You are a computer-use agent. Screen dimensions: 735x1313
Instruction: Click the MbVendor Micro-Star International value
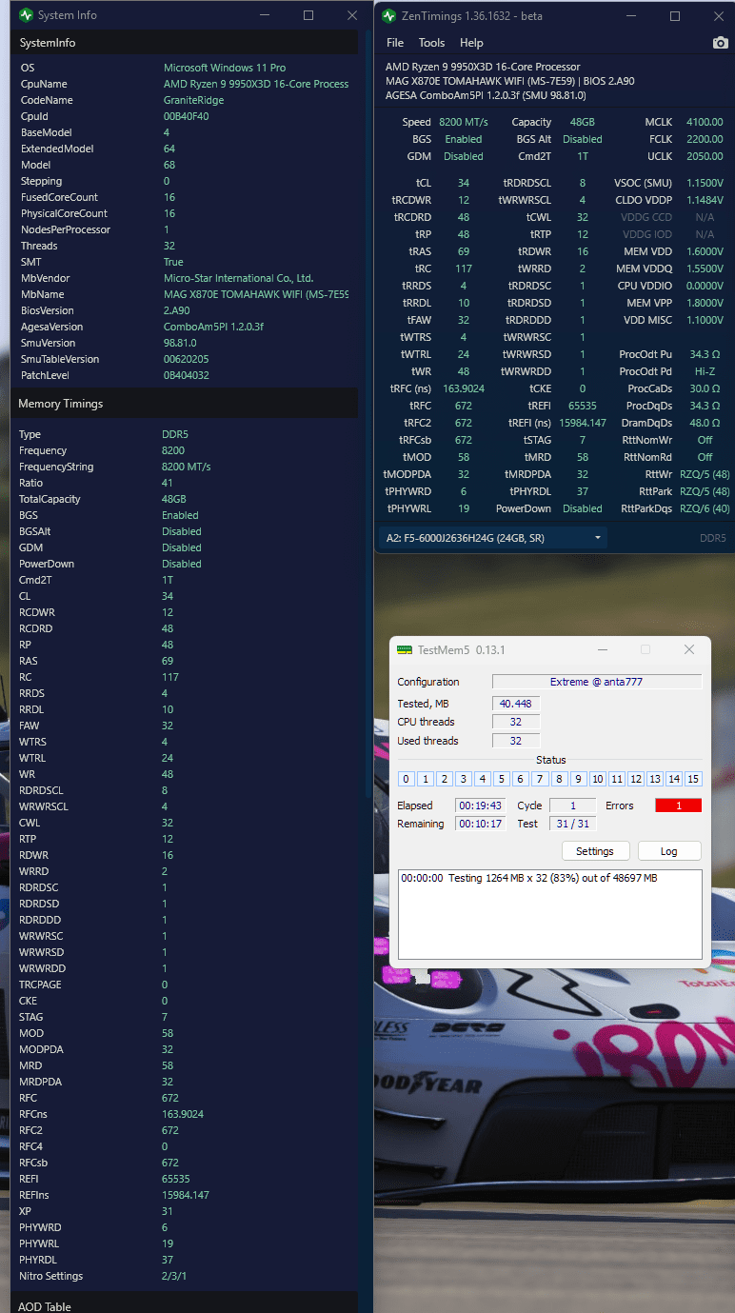[x=238, y=278]
